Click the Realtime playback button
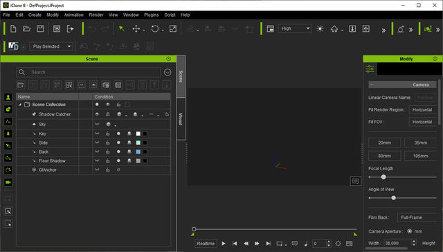This screenshot has height=252, width=443. [206, 244]
